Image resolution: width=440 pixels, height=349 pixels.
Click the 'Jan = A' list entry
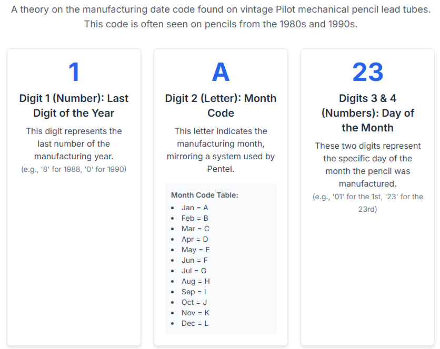[195, 208]
